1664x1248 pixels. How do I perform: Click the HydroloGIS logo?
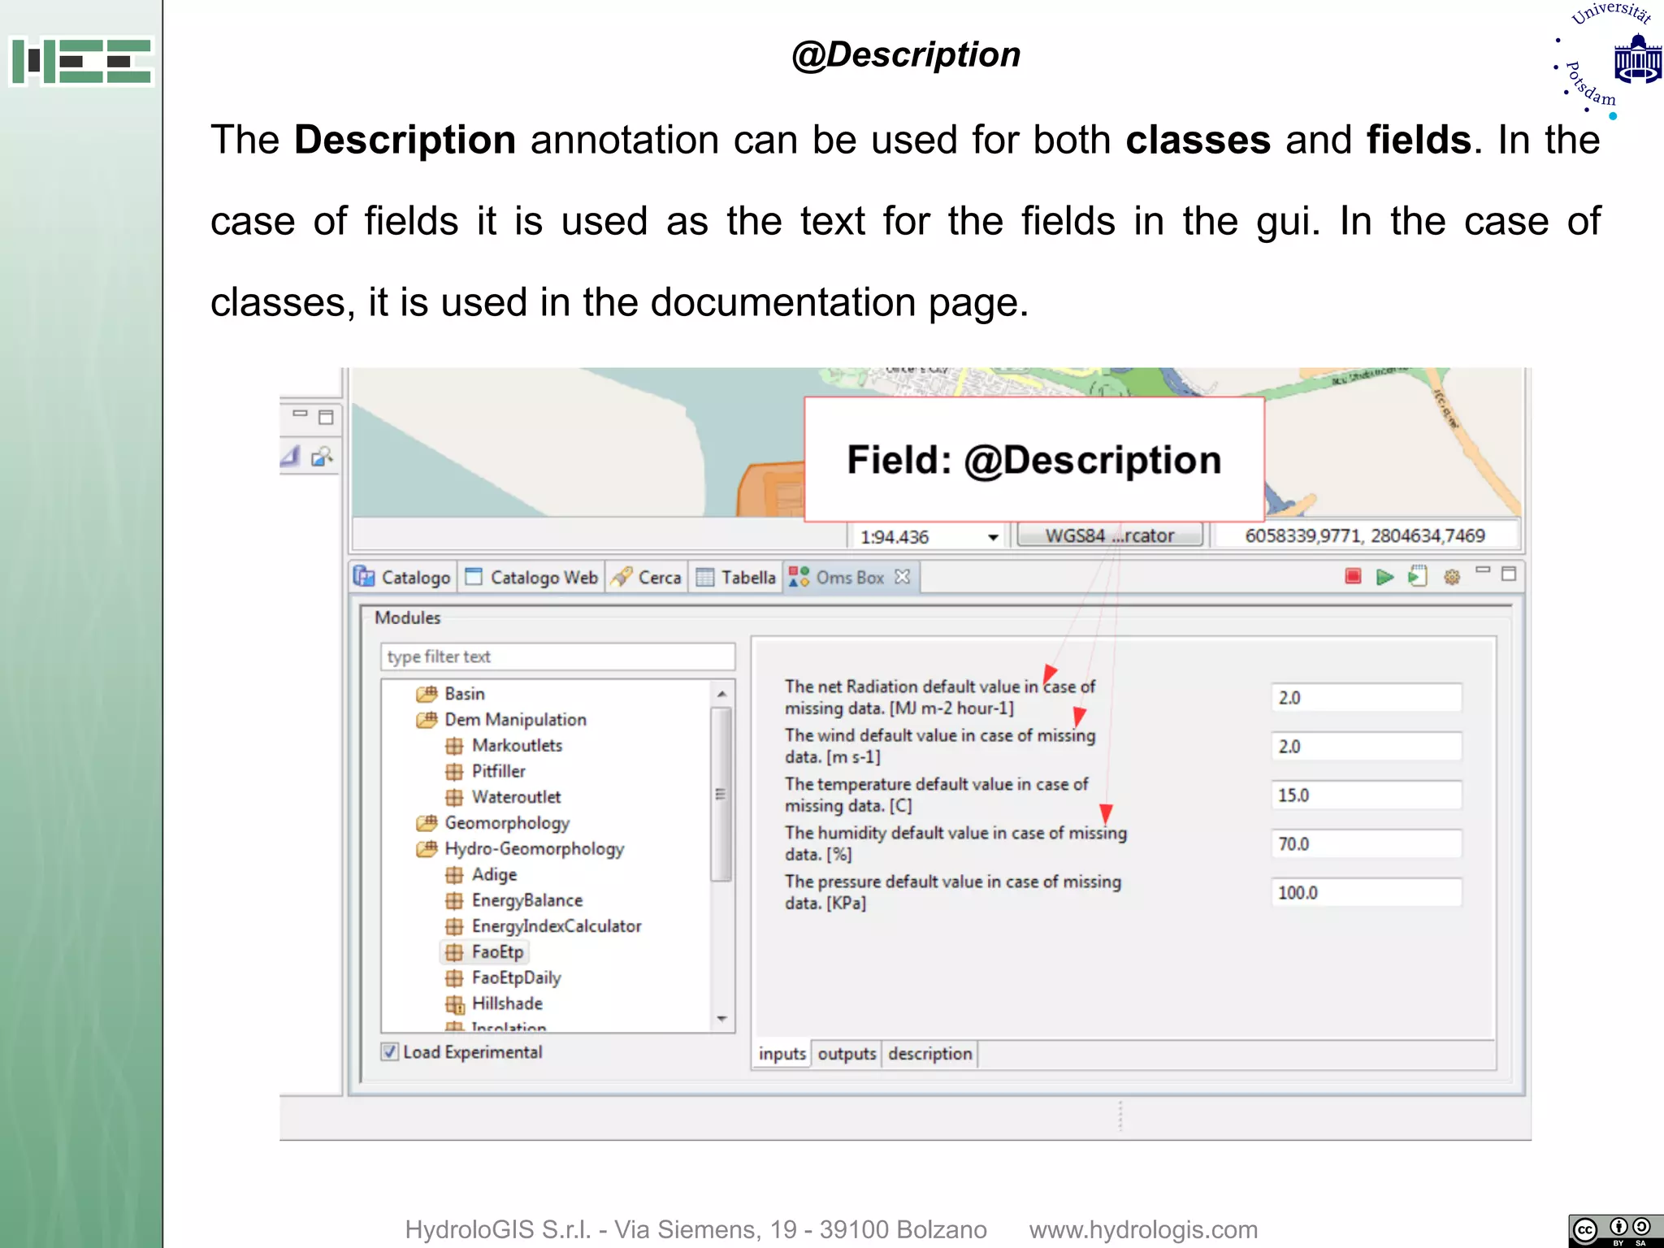coord(81,62)
